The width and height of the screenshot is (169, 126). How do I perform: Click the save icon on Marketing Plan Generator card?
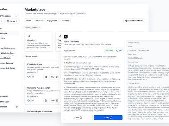[x=46, y=100]
